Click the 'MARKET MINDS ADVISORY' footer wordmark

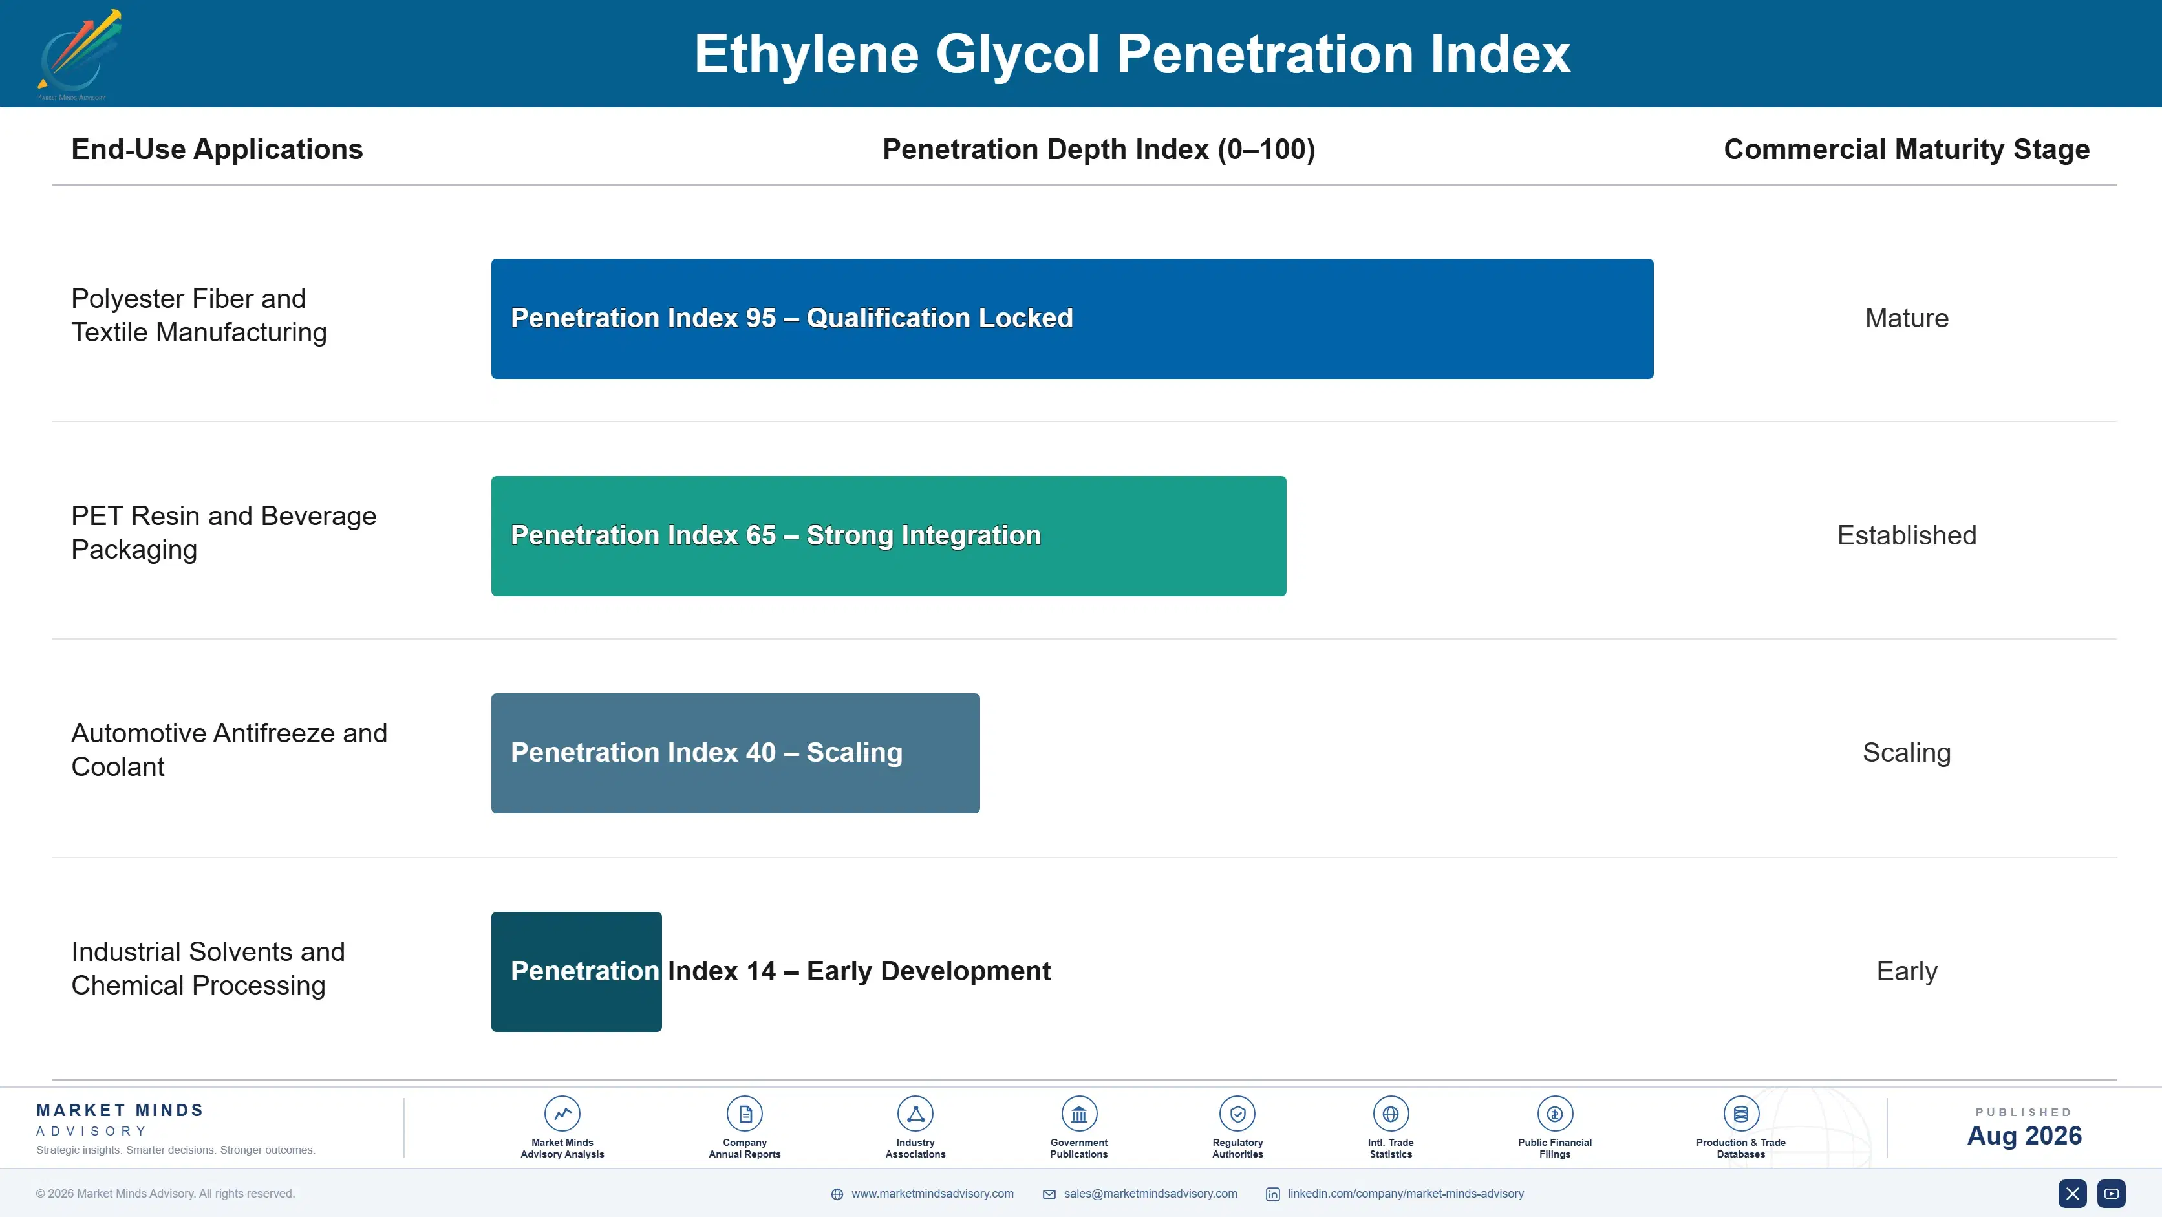[120, 1119]
